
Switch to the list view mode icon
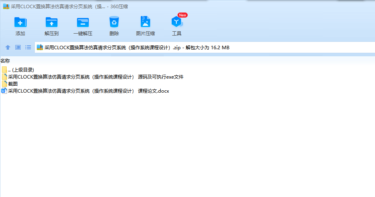tap(28, 47)
